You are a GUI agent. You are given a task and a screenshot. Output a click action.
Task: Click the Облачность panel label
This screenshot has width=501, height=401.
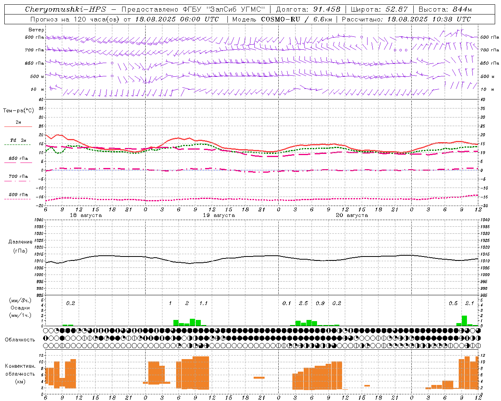tap(20, 340)
